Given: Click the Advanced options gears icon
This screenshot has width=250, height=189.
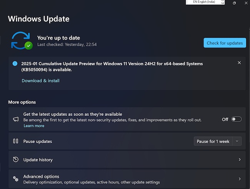Looking at the screenshot, I should tap(16, 179).
